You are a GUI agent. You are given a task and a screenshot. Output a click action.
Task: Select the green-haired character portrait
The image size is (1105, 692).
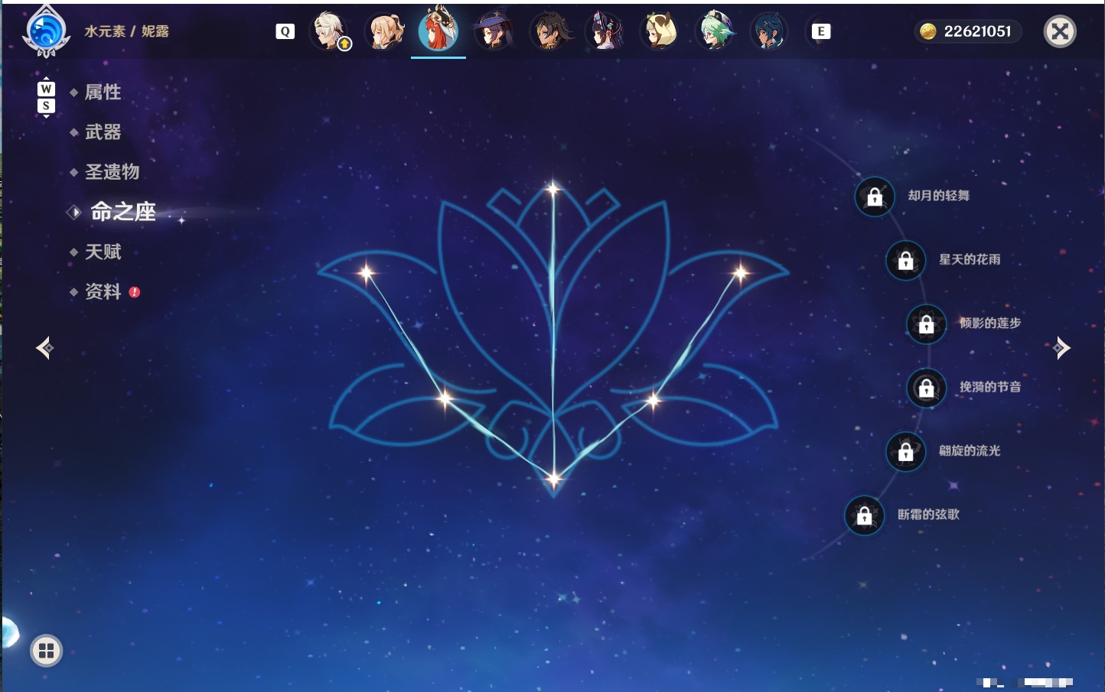[715, 31]
